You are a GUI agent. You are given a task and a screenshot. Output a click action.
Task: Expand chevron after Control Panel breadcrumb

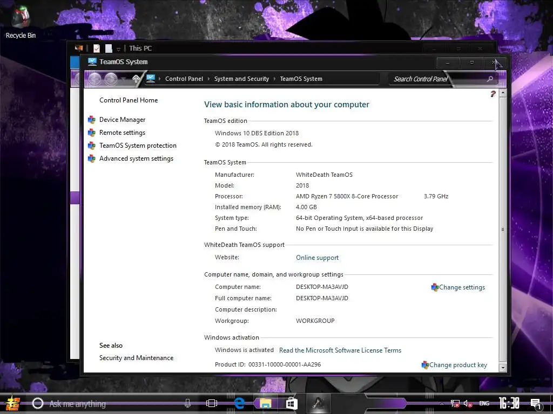[x=208, y=79]
